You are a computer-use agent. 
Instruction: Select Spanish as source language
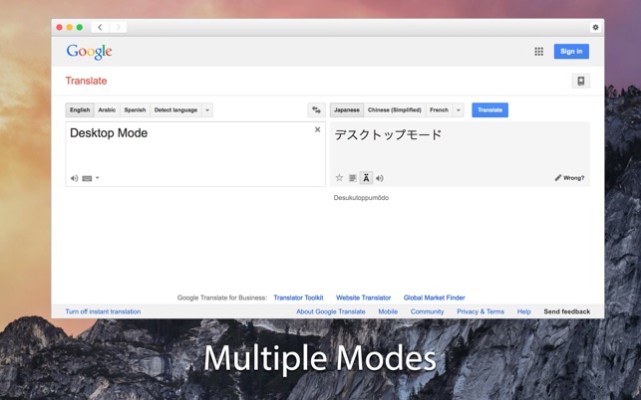(135, 109)
